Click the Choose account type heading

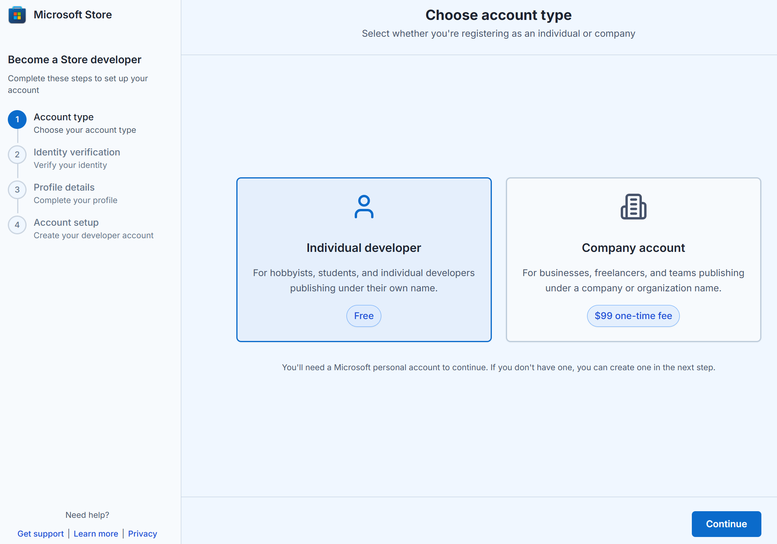(x=498, y=15)
